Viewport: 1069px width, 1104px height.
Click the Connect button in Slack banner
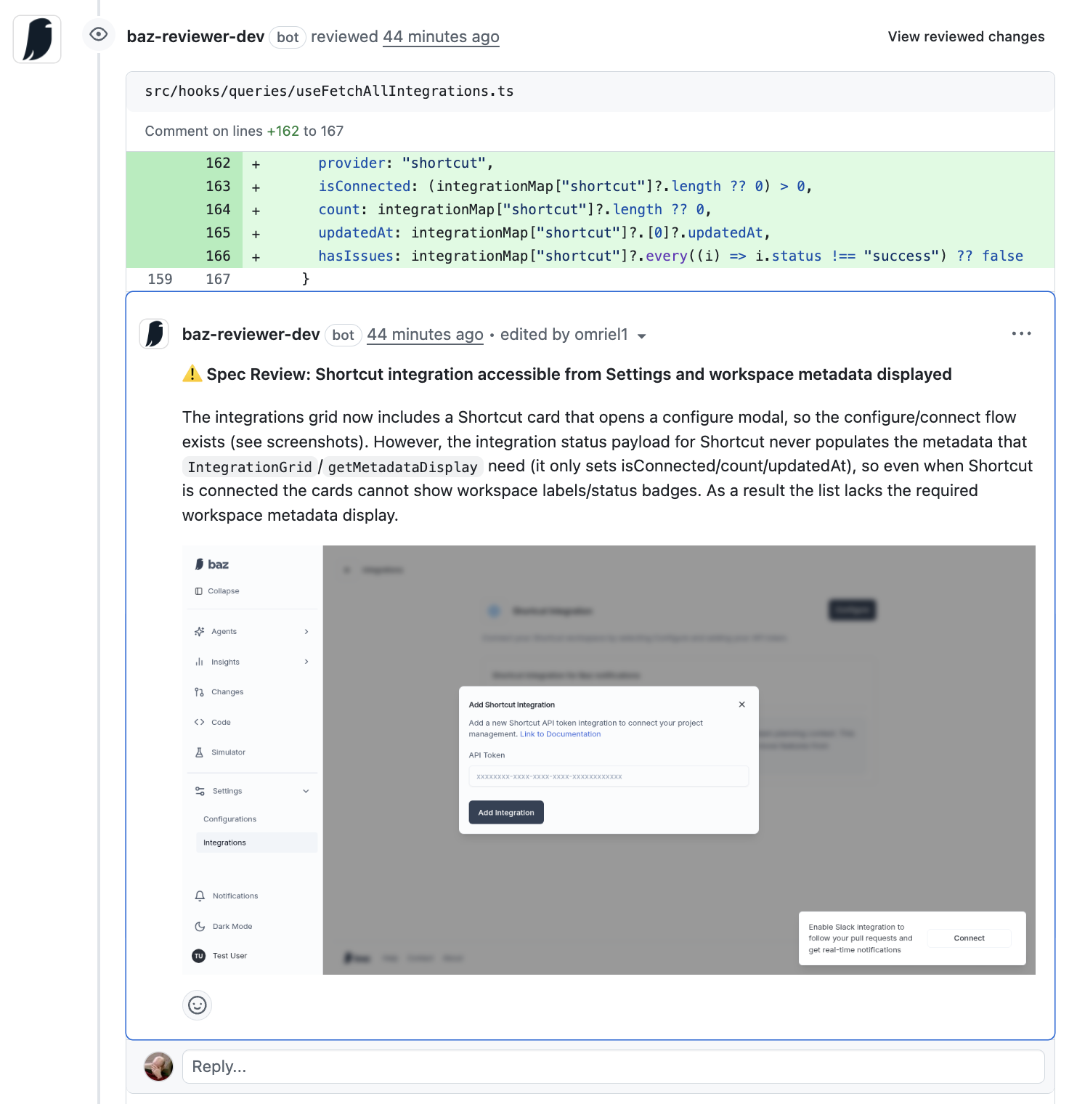(969, 938)
